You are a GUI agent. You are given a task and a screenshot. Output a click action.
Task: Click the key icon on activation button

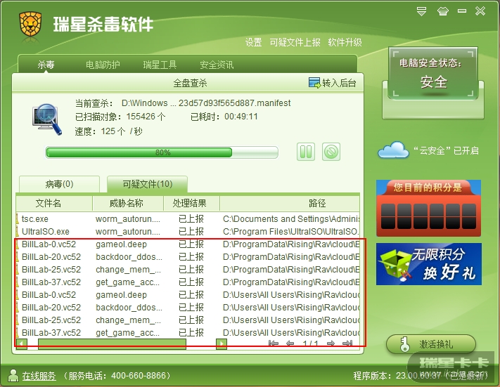point(404,344)
